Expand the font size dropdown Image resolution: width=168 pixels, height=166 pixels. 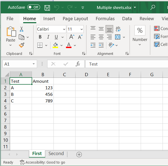coord(82,29)
